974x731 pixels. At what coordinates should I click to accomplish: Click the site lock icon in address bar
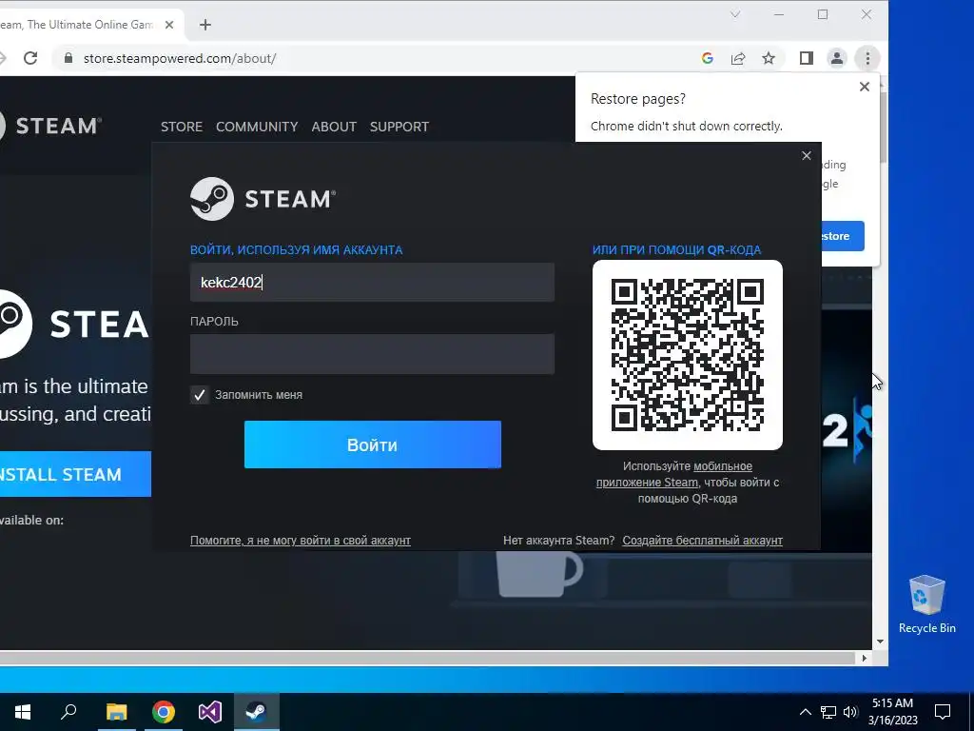68,58
